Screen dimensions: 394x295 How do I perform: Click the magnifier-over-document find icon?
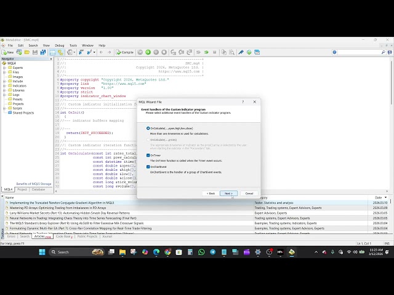tap(231, 52)
